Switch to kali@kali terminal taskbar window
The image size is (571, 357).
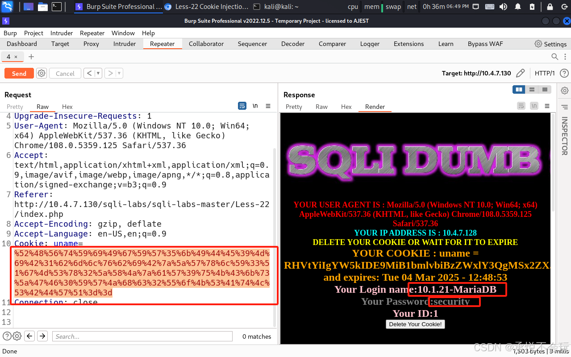coord(276,7)
